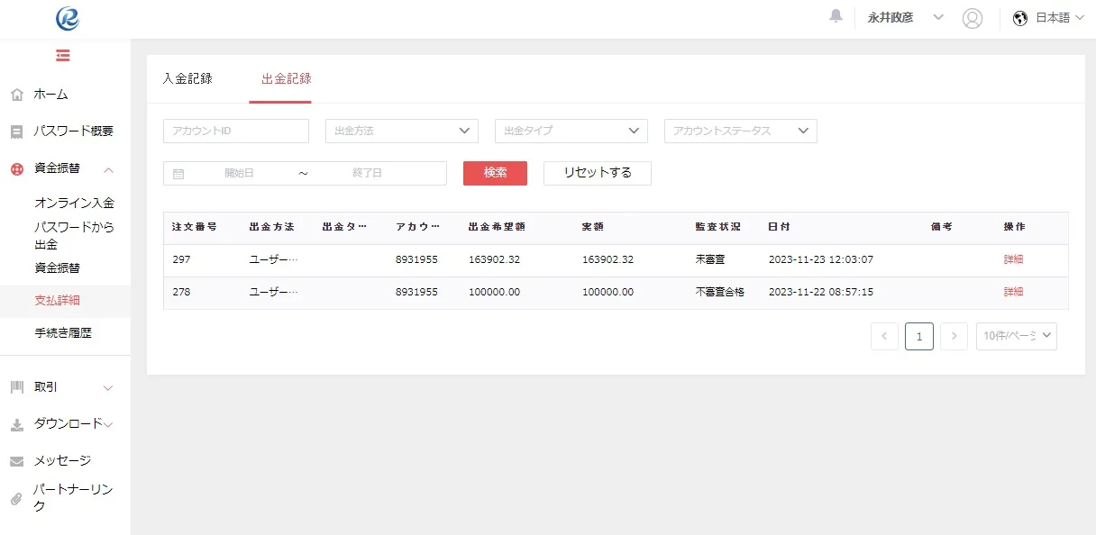Screen dimensions: 1096x535
Task: Click the アカウントID input field
Action: [x=235, y=131]
